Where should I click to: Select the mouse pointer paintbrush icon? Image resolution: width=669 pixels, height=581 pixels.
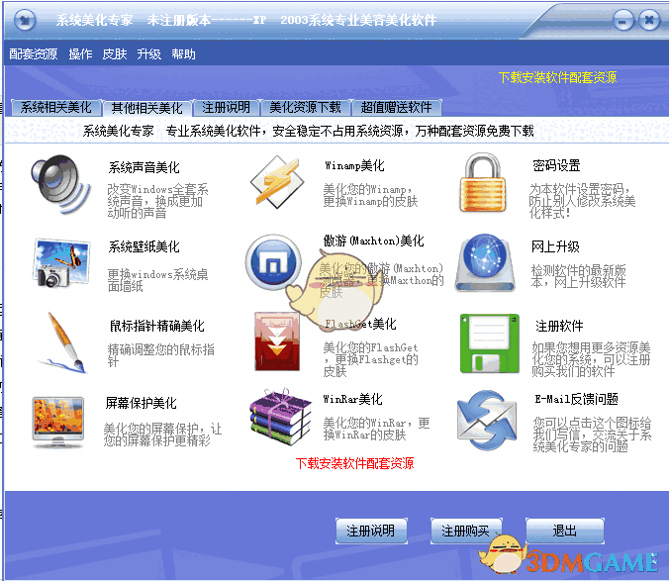tap(64, 342)
